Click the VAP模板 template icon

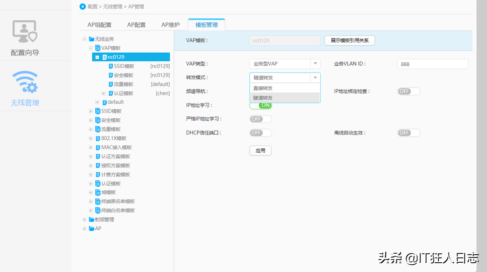point(98,48)
